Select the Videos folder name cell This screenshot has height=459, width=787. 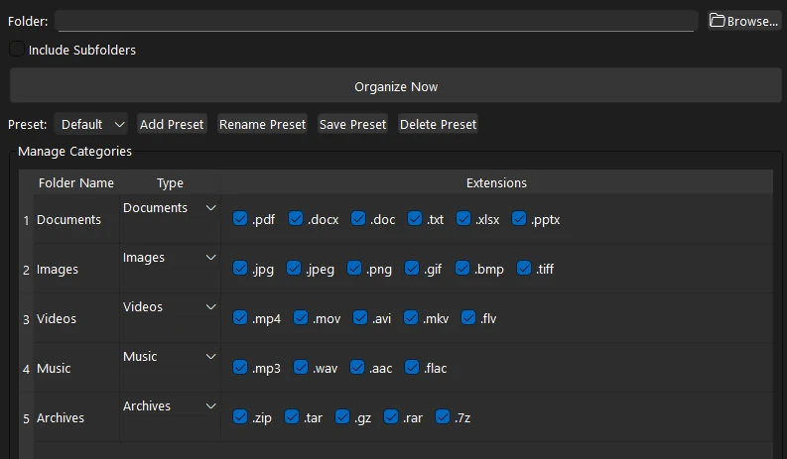tap(76, 318)
